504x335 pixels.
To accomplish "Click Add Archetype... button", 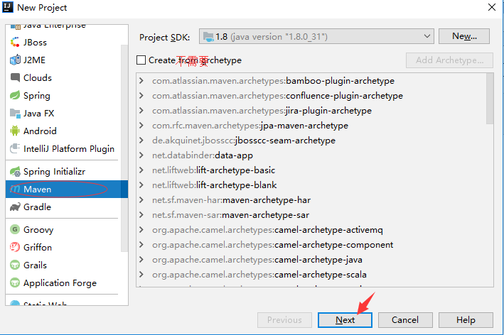I will [x=449, y=60].
